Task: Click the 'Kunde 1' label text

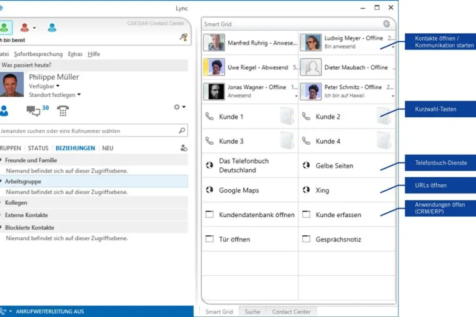Action: pyautogui.click(x=231, y=117)
